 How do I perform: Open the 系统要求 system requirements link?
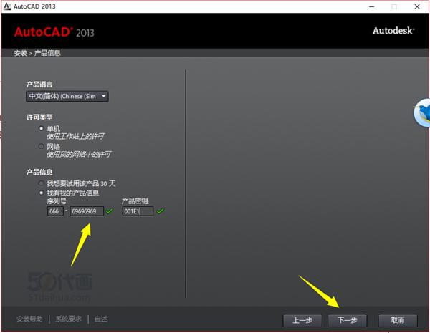pyautogui.click(x=69, y=319)
